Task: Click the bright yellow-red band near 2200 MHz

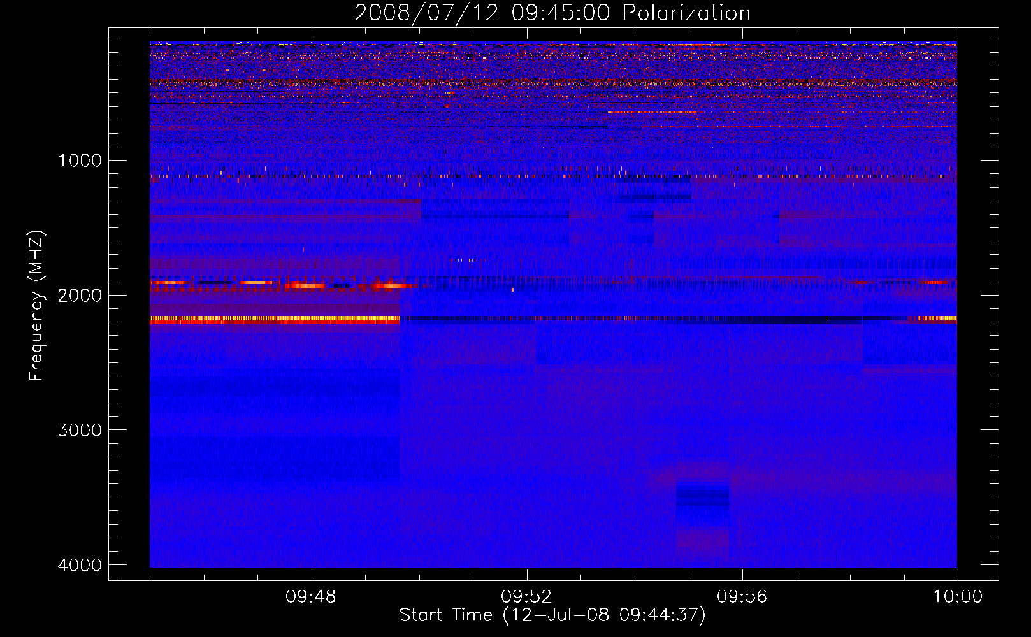Action: (275, 320)
